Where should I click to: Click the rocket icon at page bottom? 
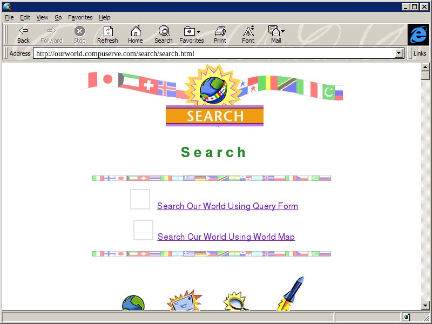292,294
